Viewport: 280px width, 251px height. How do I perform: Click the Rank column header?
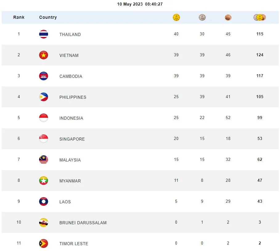(x=19, y=18)
